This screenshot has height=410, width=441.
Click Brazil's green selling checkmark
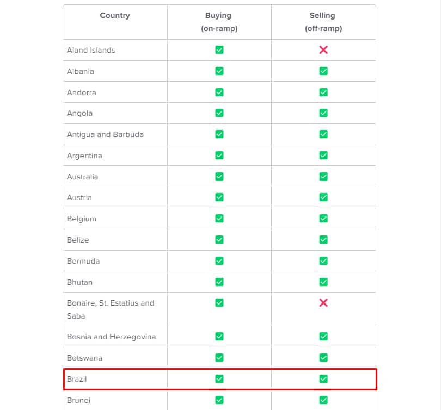(x=323, y=379)
